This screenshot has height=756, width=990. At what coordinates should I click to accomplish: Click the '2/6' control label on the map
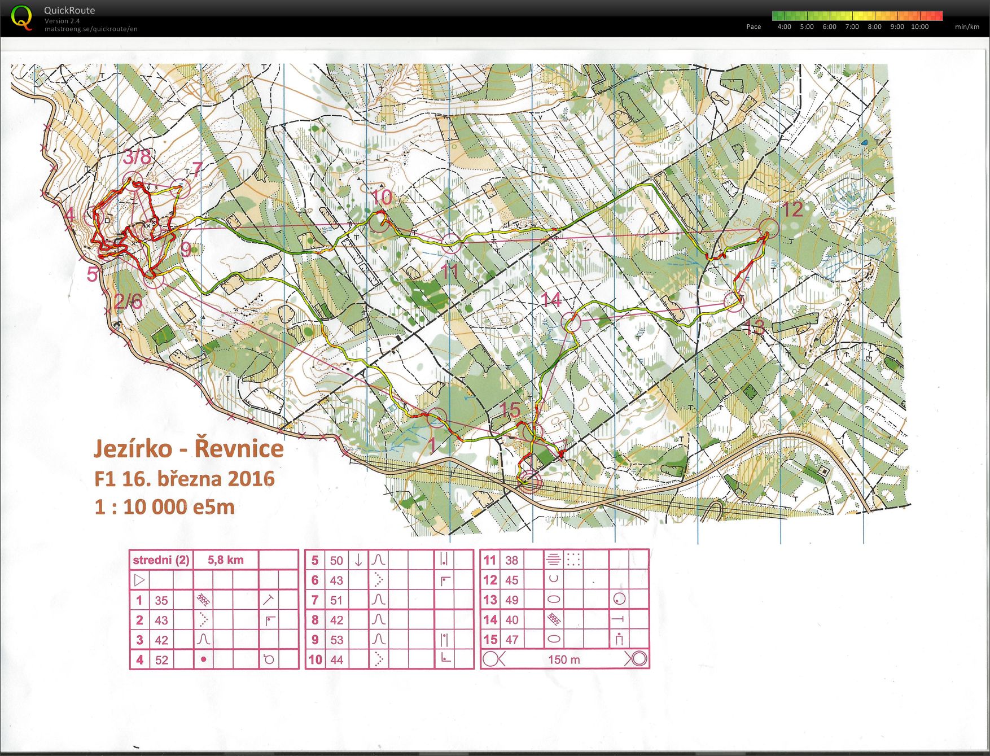pos(128,301)
